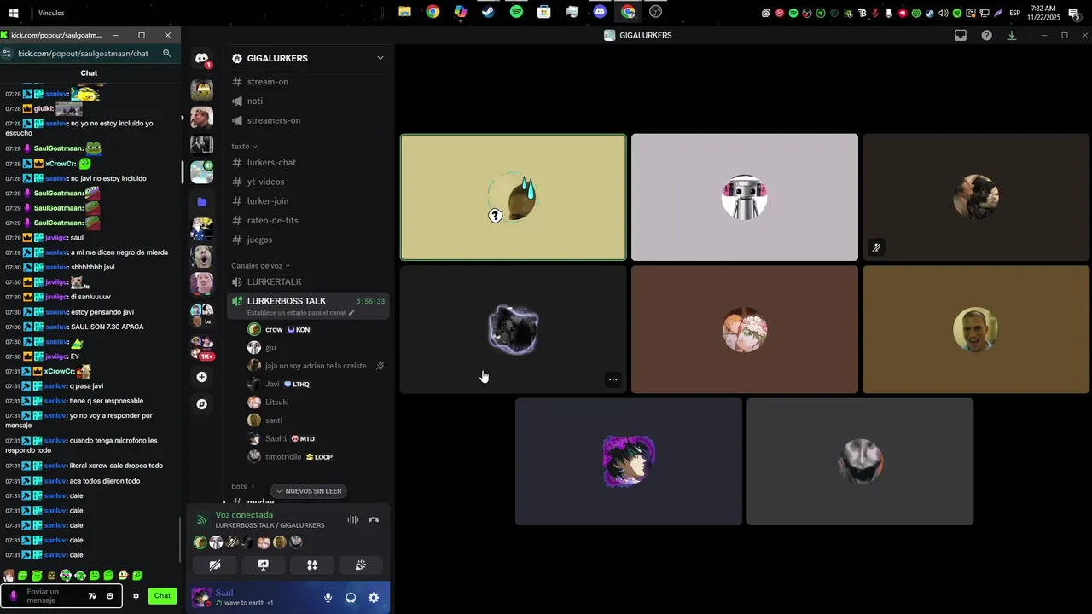Open the soundboard icon in voice panel
This screenshot has height=614, width=1092.
tap(361, 565)
